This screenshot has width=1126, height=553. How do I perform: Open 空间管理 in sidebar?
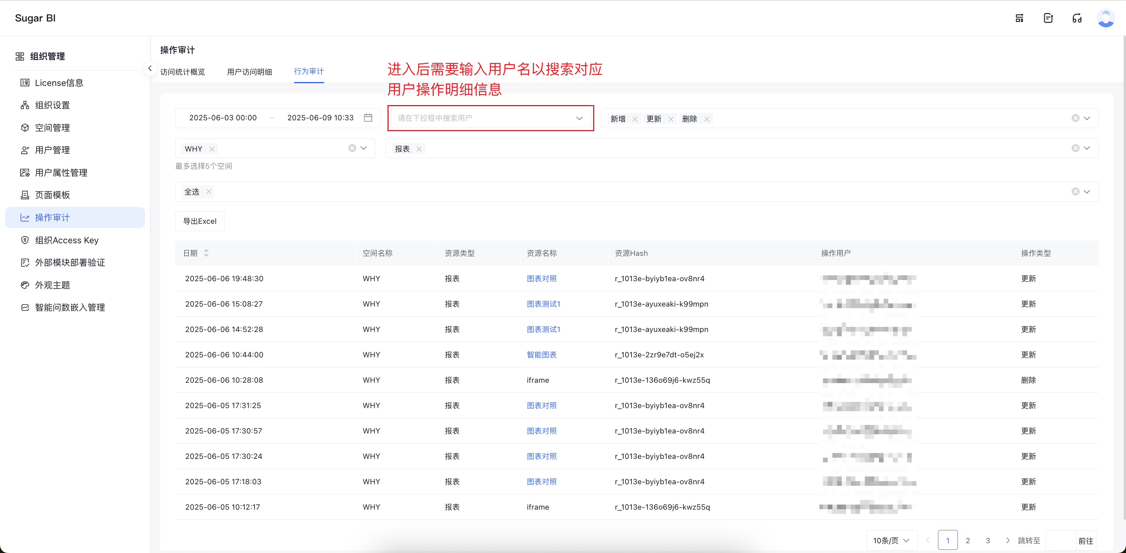coord(75,128)
